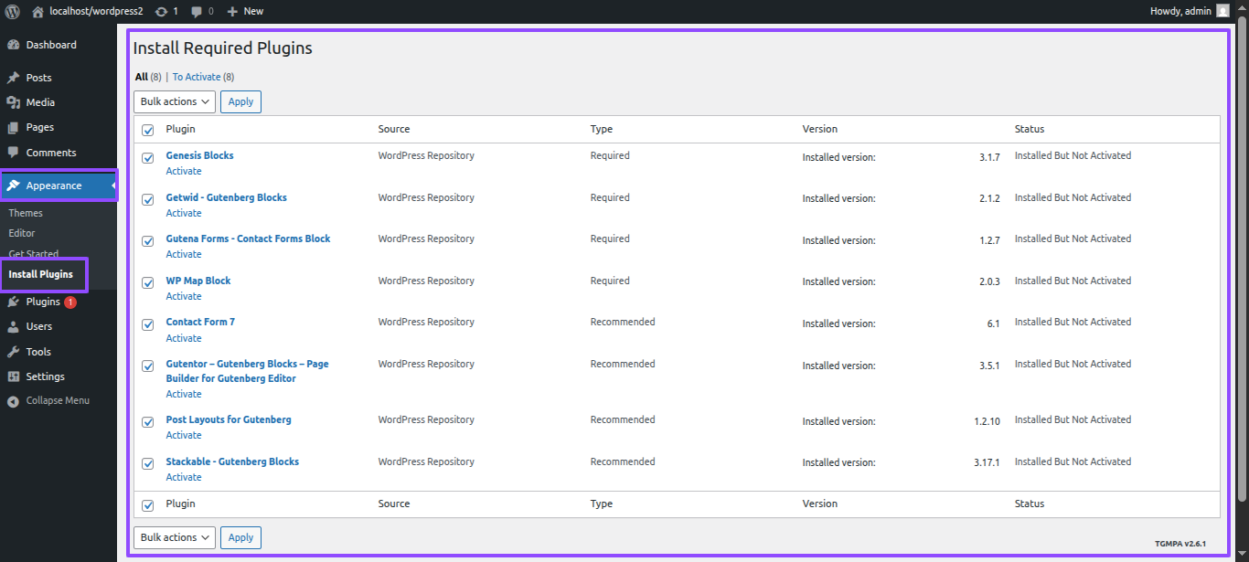Click the TGMPA v2.6.1 text
This screenshot has width=1249, height=562.
tap(1180, 544)
